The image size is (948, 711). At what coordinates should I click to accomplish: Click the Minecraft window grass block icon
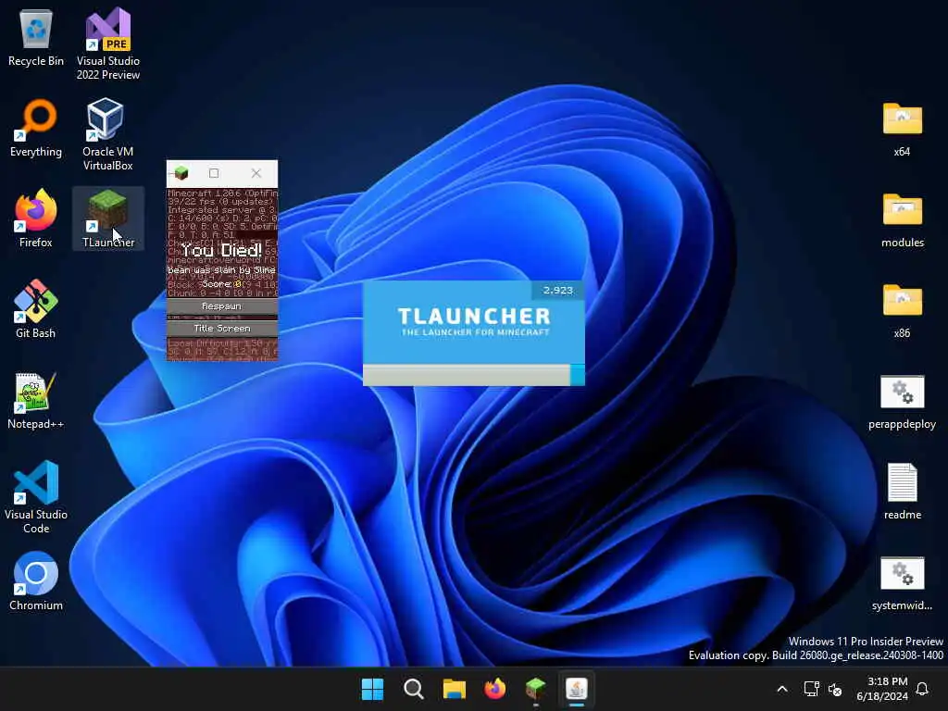click(x=181, y=173)
